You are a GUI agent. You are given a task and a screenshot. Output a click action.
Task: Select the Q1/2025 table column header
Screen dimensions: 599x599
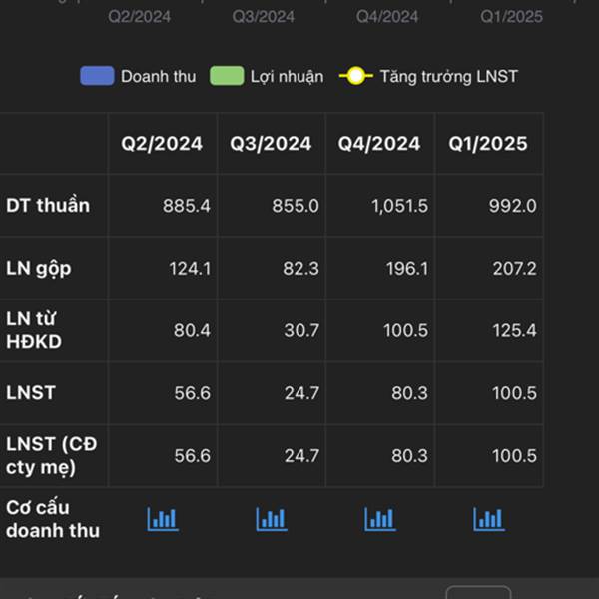point(488,144)
